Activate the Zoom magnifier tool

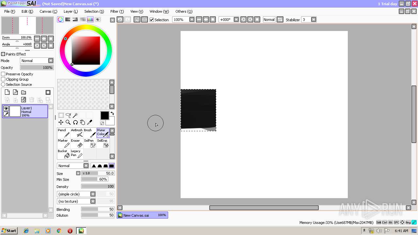click(68, 122)
